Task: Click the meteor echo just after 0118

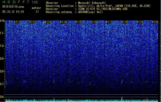Action: coord(122,82)
